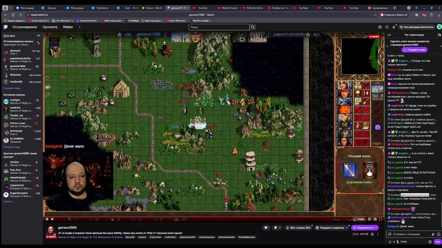The height and width of the screenshot is (248, 442).
Task: Open Tender_cat channel in sidebar
Action: 22,117
